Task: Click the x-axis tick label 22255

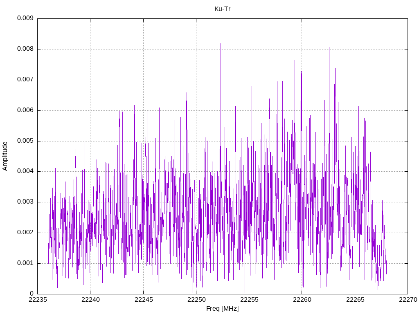Action: coord(249,300)
